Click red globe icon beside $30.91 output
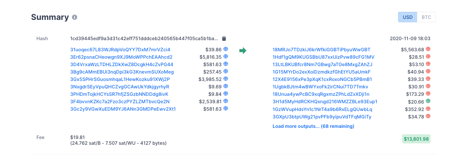The width and height of the screenshot is (474, 167). (428, 86)
